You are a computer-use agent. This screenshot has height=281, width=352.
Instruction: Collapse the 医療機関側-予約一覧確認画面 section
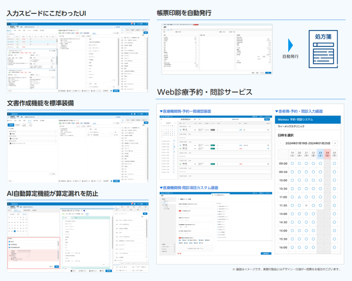(x=161, y=111)
